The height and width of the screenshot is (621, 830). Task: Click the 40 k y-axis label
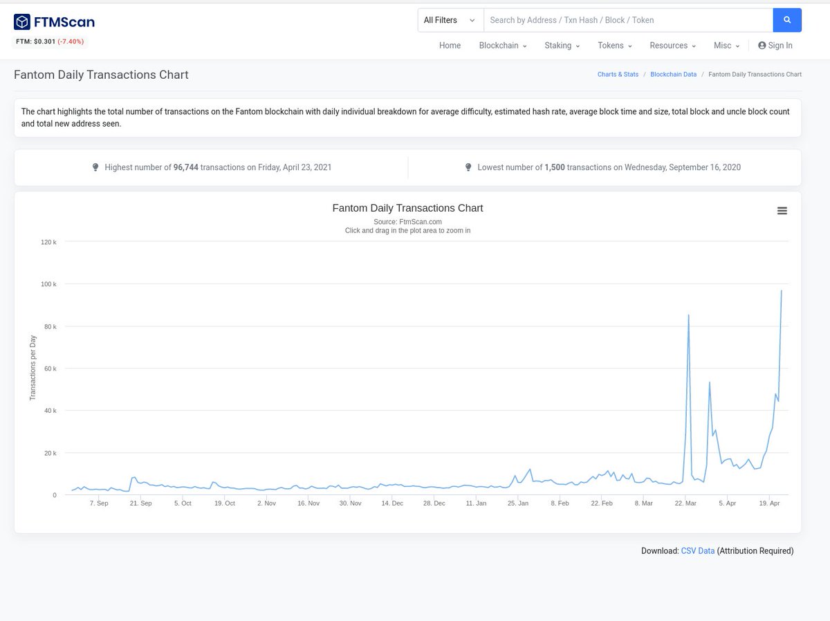[x=50, y=411]
